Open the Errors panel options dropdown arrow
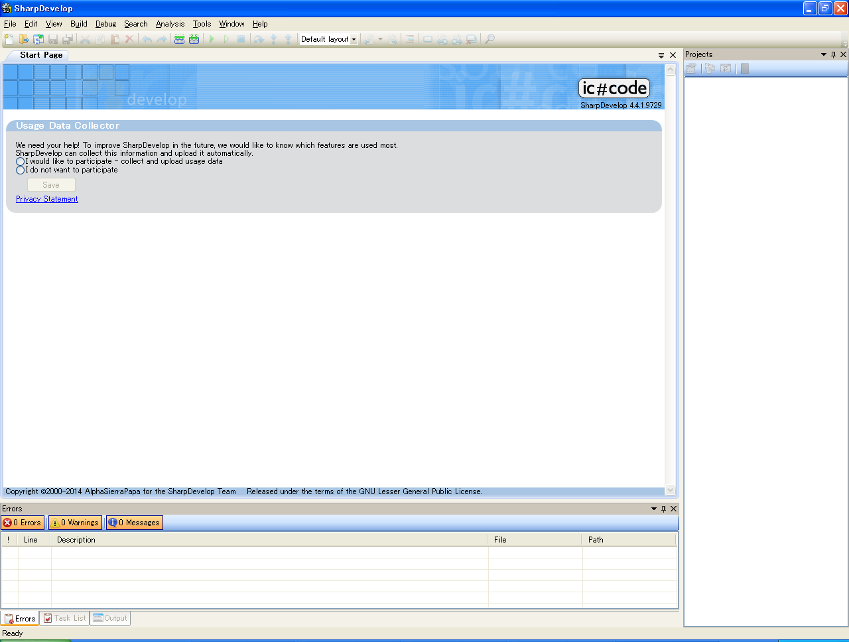Screen dimensions: 849x642 coord(654,509)
